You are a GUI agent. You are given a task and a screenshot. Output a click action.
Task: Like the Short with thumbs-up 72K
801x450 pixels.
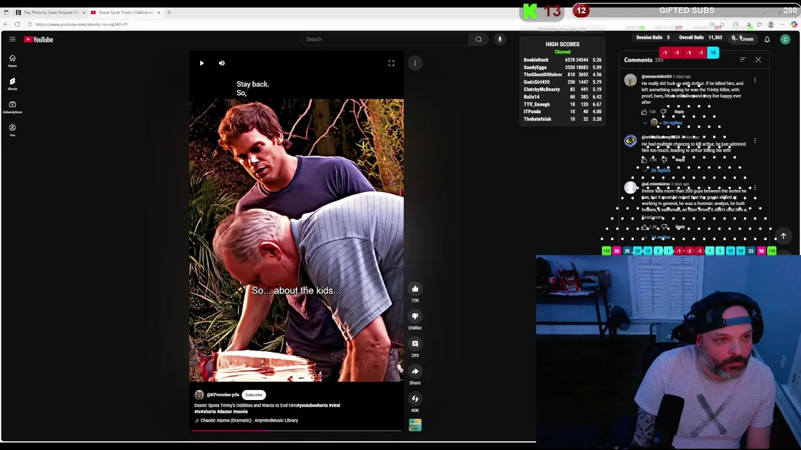click(415, 289)
